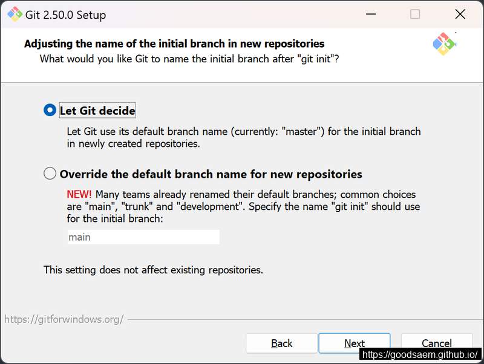Click the 'Override the default branch name' label
Screen dimensions: 484x364
point(211,174)
